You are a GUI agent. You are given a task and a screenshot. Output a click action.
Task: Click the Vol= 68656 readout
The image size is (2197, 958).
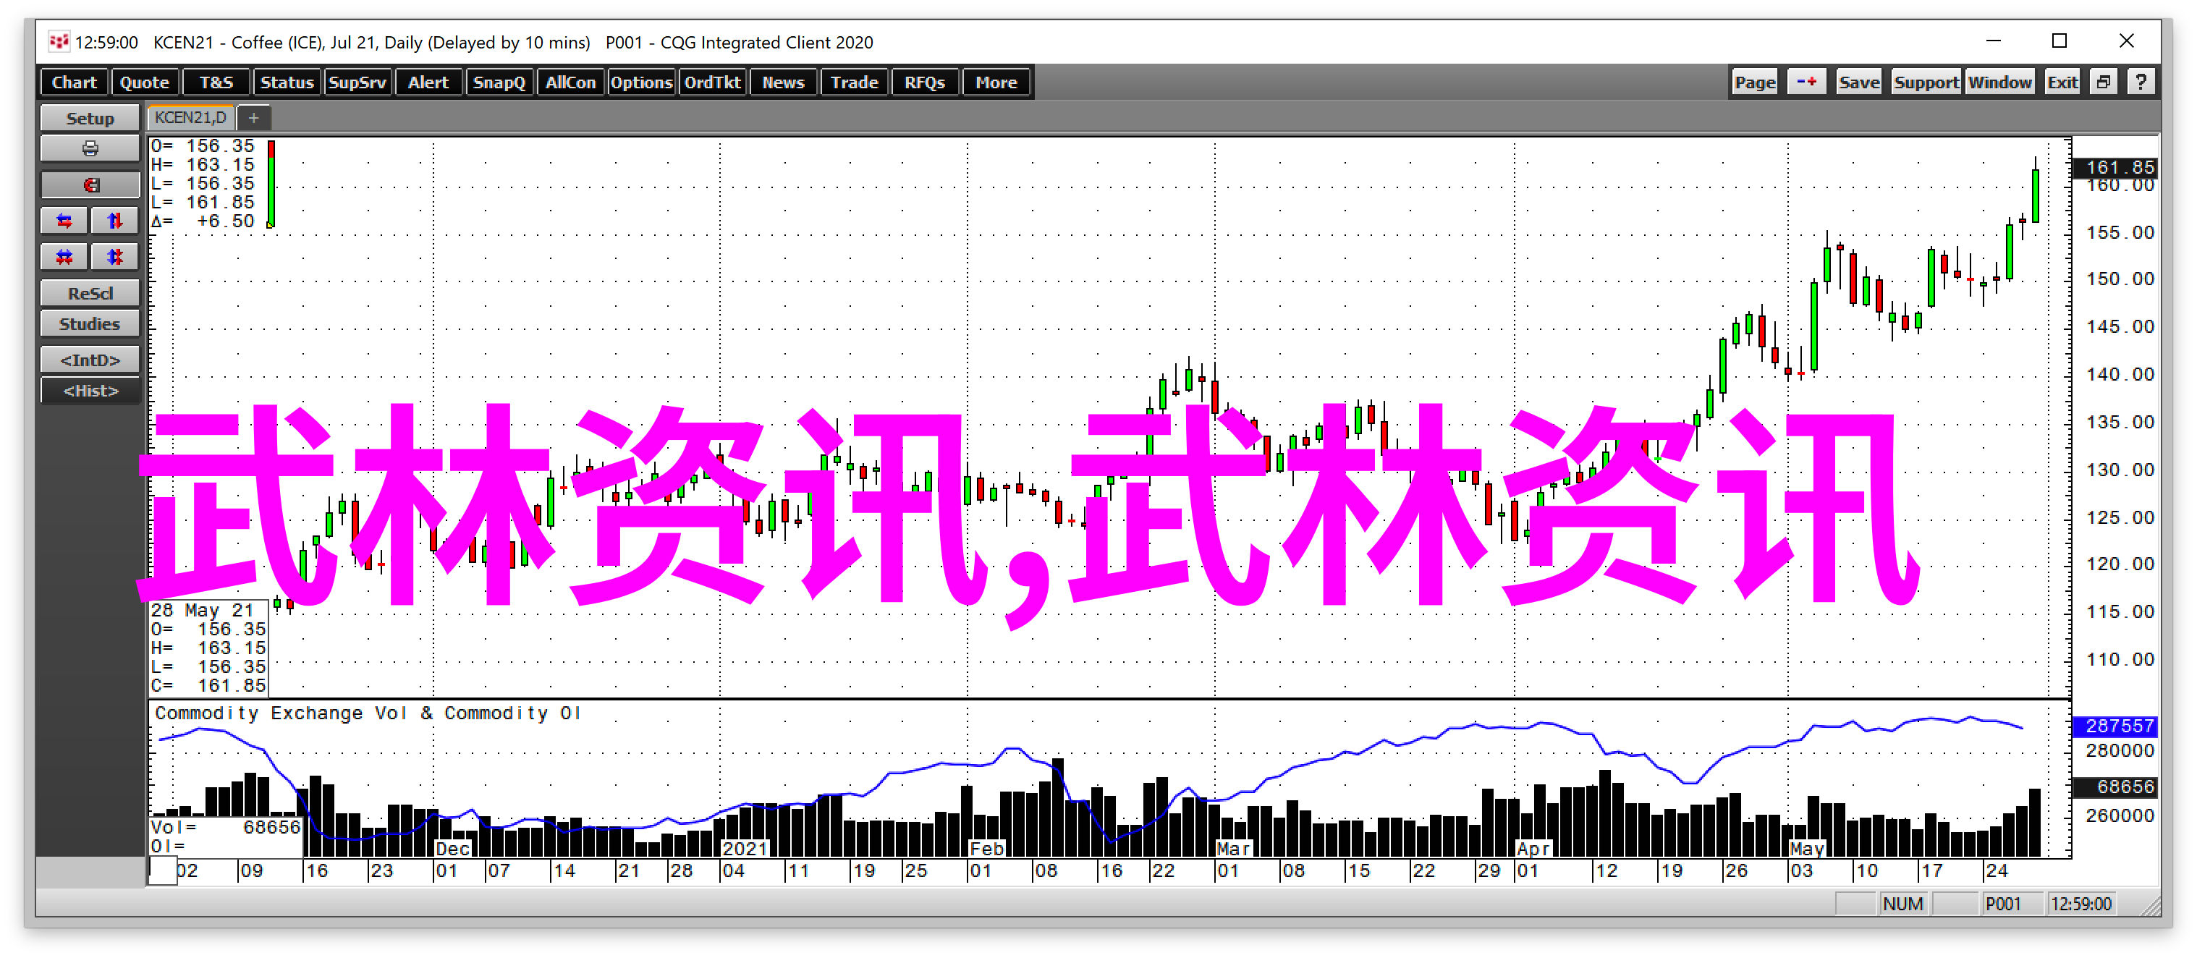225,828
